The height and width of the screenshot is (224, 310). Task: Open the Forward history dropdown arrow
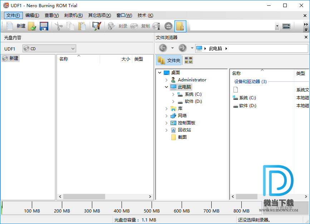coord(192,48)
